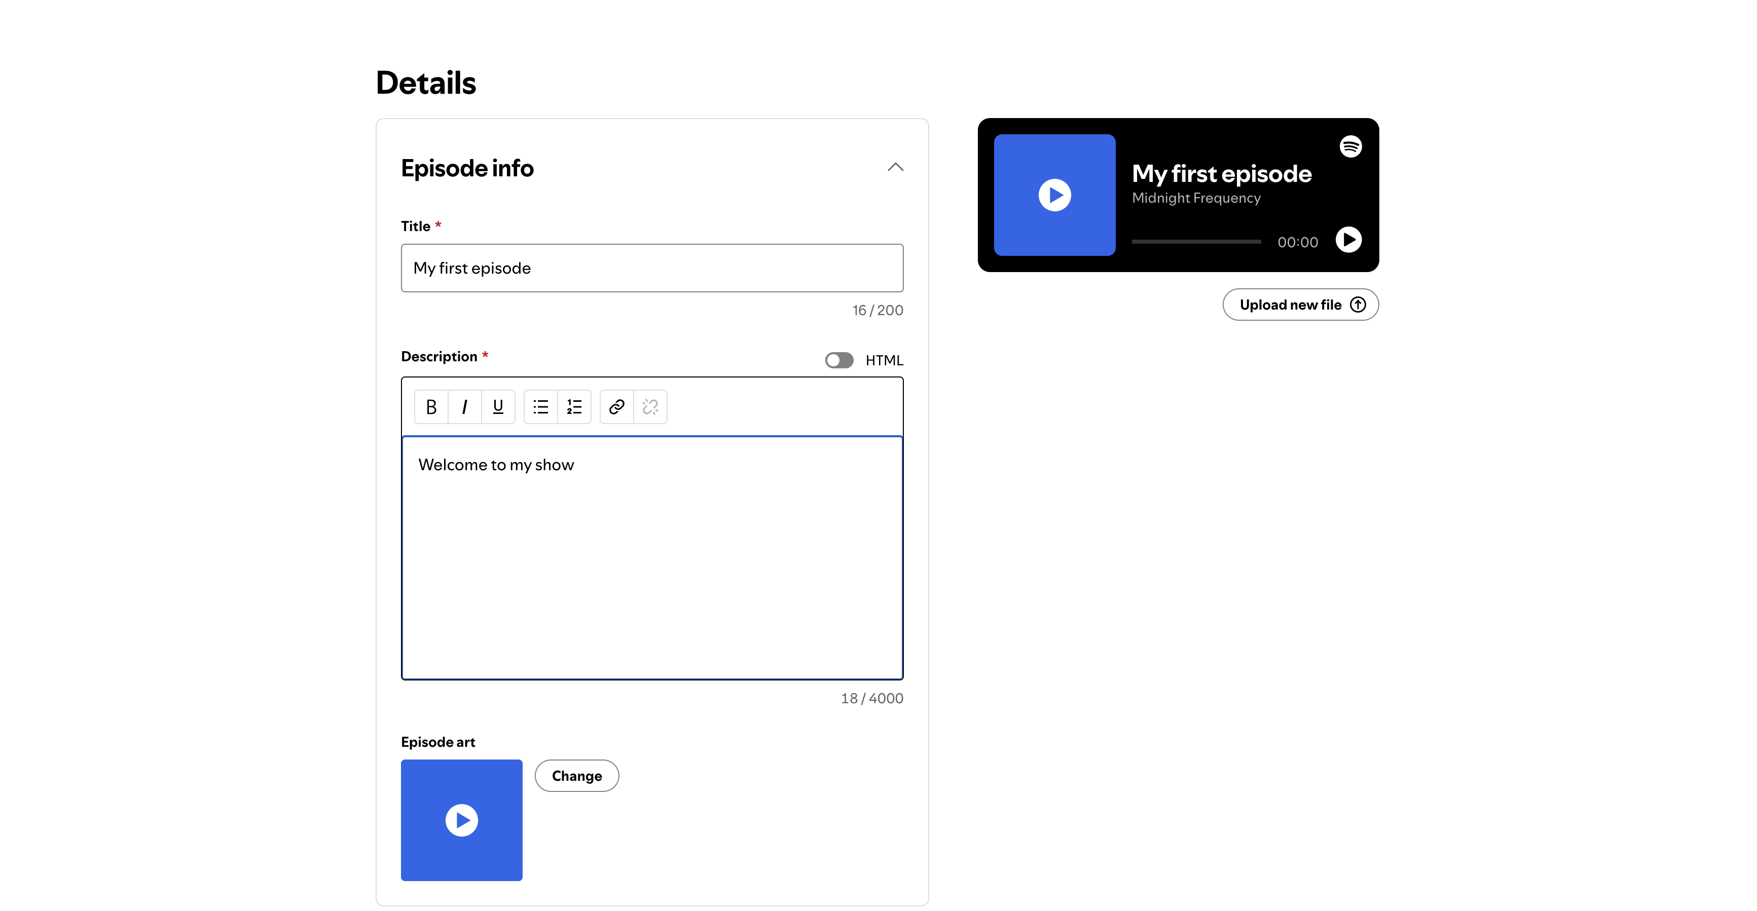Click the 'My first episode' preview title

(x=1222, y=174)
